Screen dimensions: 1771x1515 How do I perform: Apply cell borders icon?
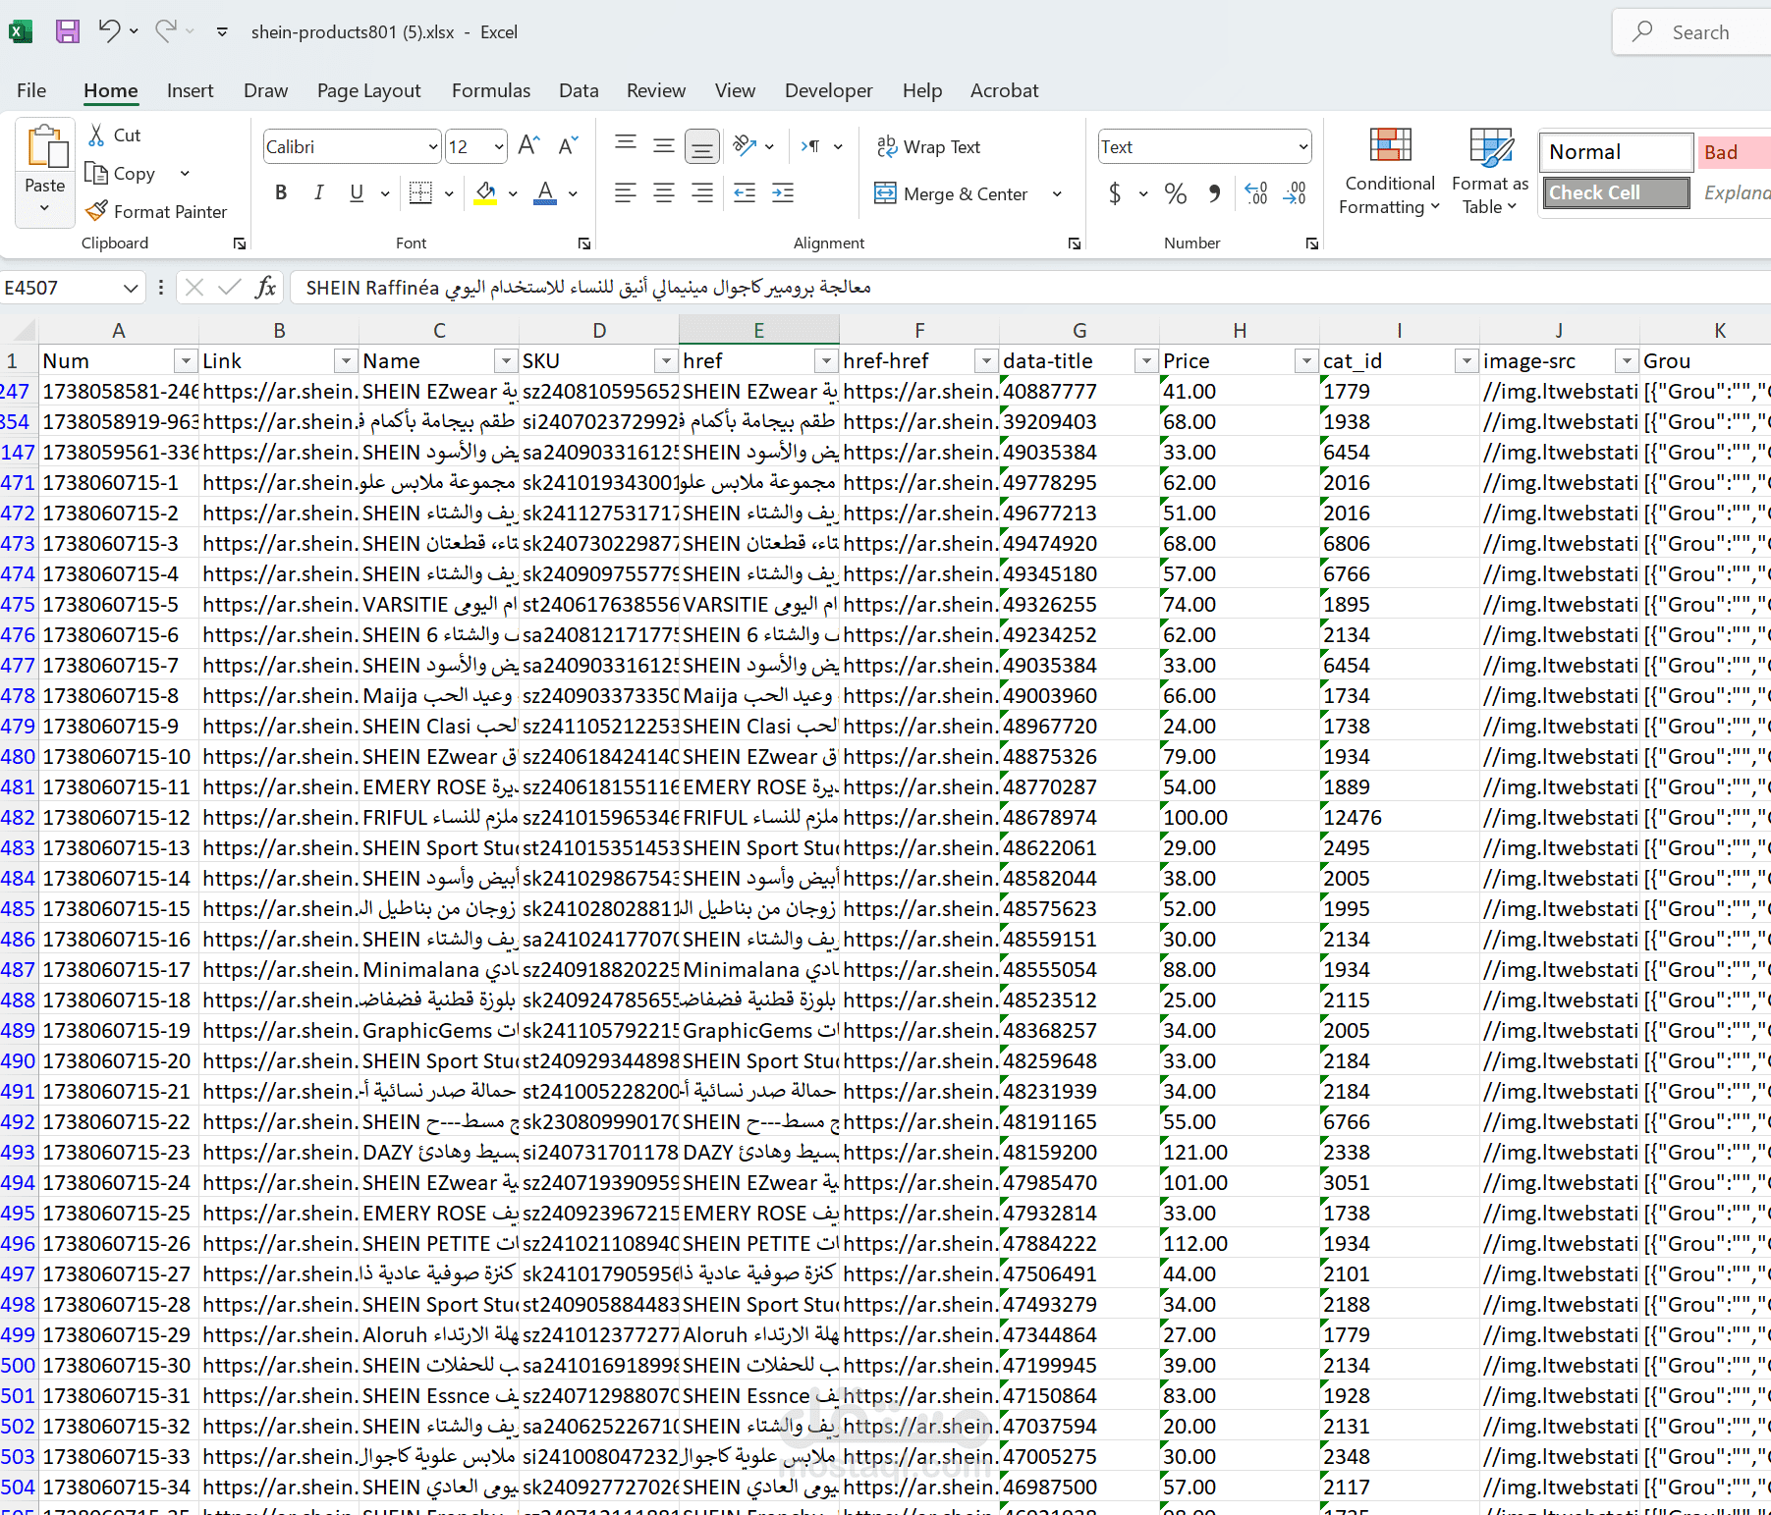[x=420, y=192]
